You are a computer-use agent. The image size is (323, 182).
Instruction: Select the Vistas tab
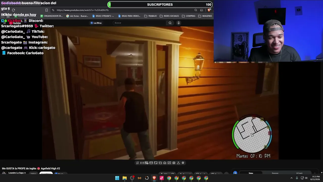(251, 173)
